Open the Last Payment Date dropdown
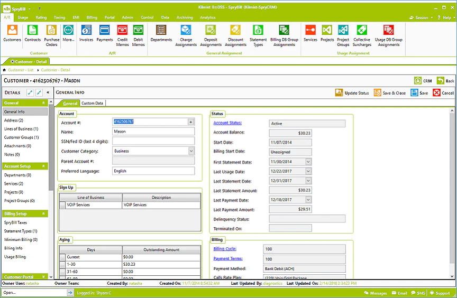 point(308,200)
